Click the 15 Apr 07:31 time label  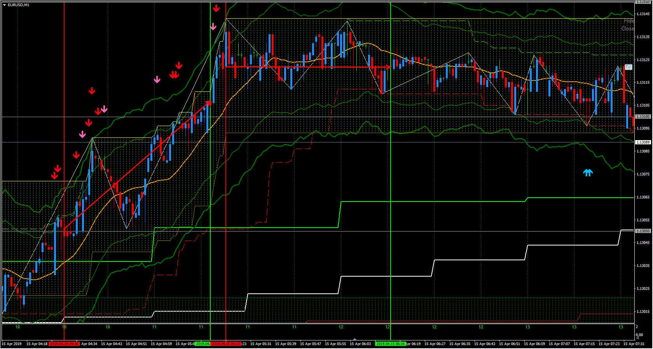click(x=634, y=344)
